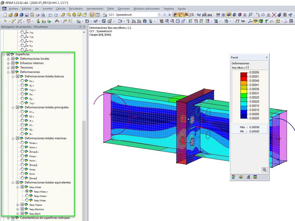Click the yellow 0.00031 legend color

(x=244, y=91)
